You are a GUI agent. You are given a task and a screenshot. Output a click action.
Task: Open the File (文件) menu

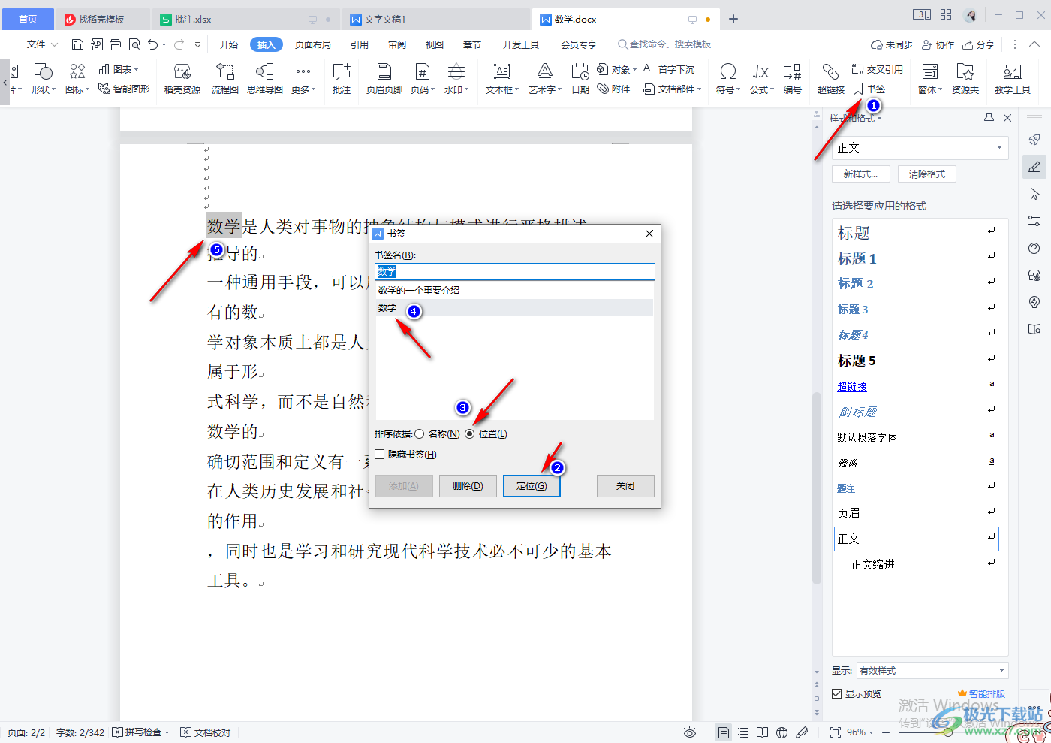[x=35, y=44]
